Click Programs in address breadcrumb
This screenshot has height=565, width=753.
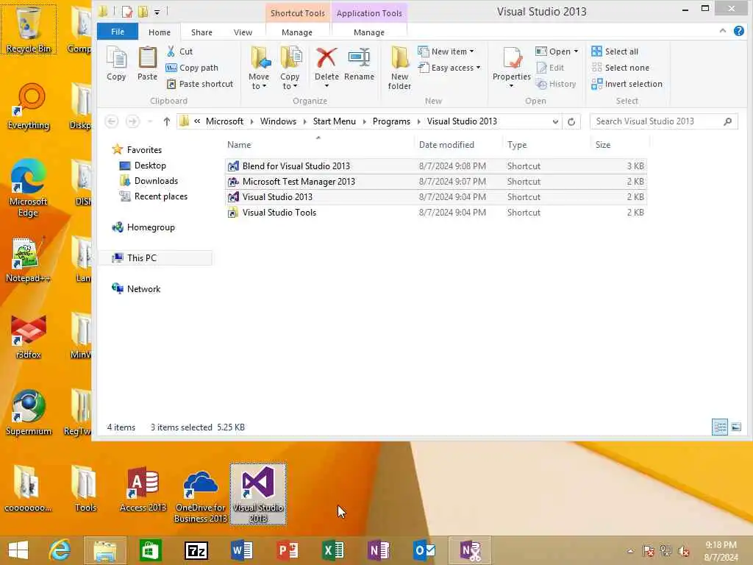(391, 121)
